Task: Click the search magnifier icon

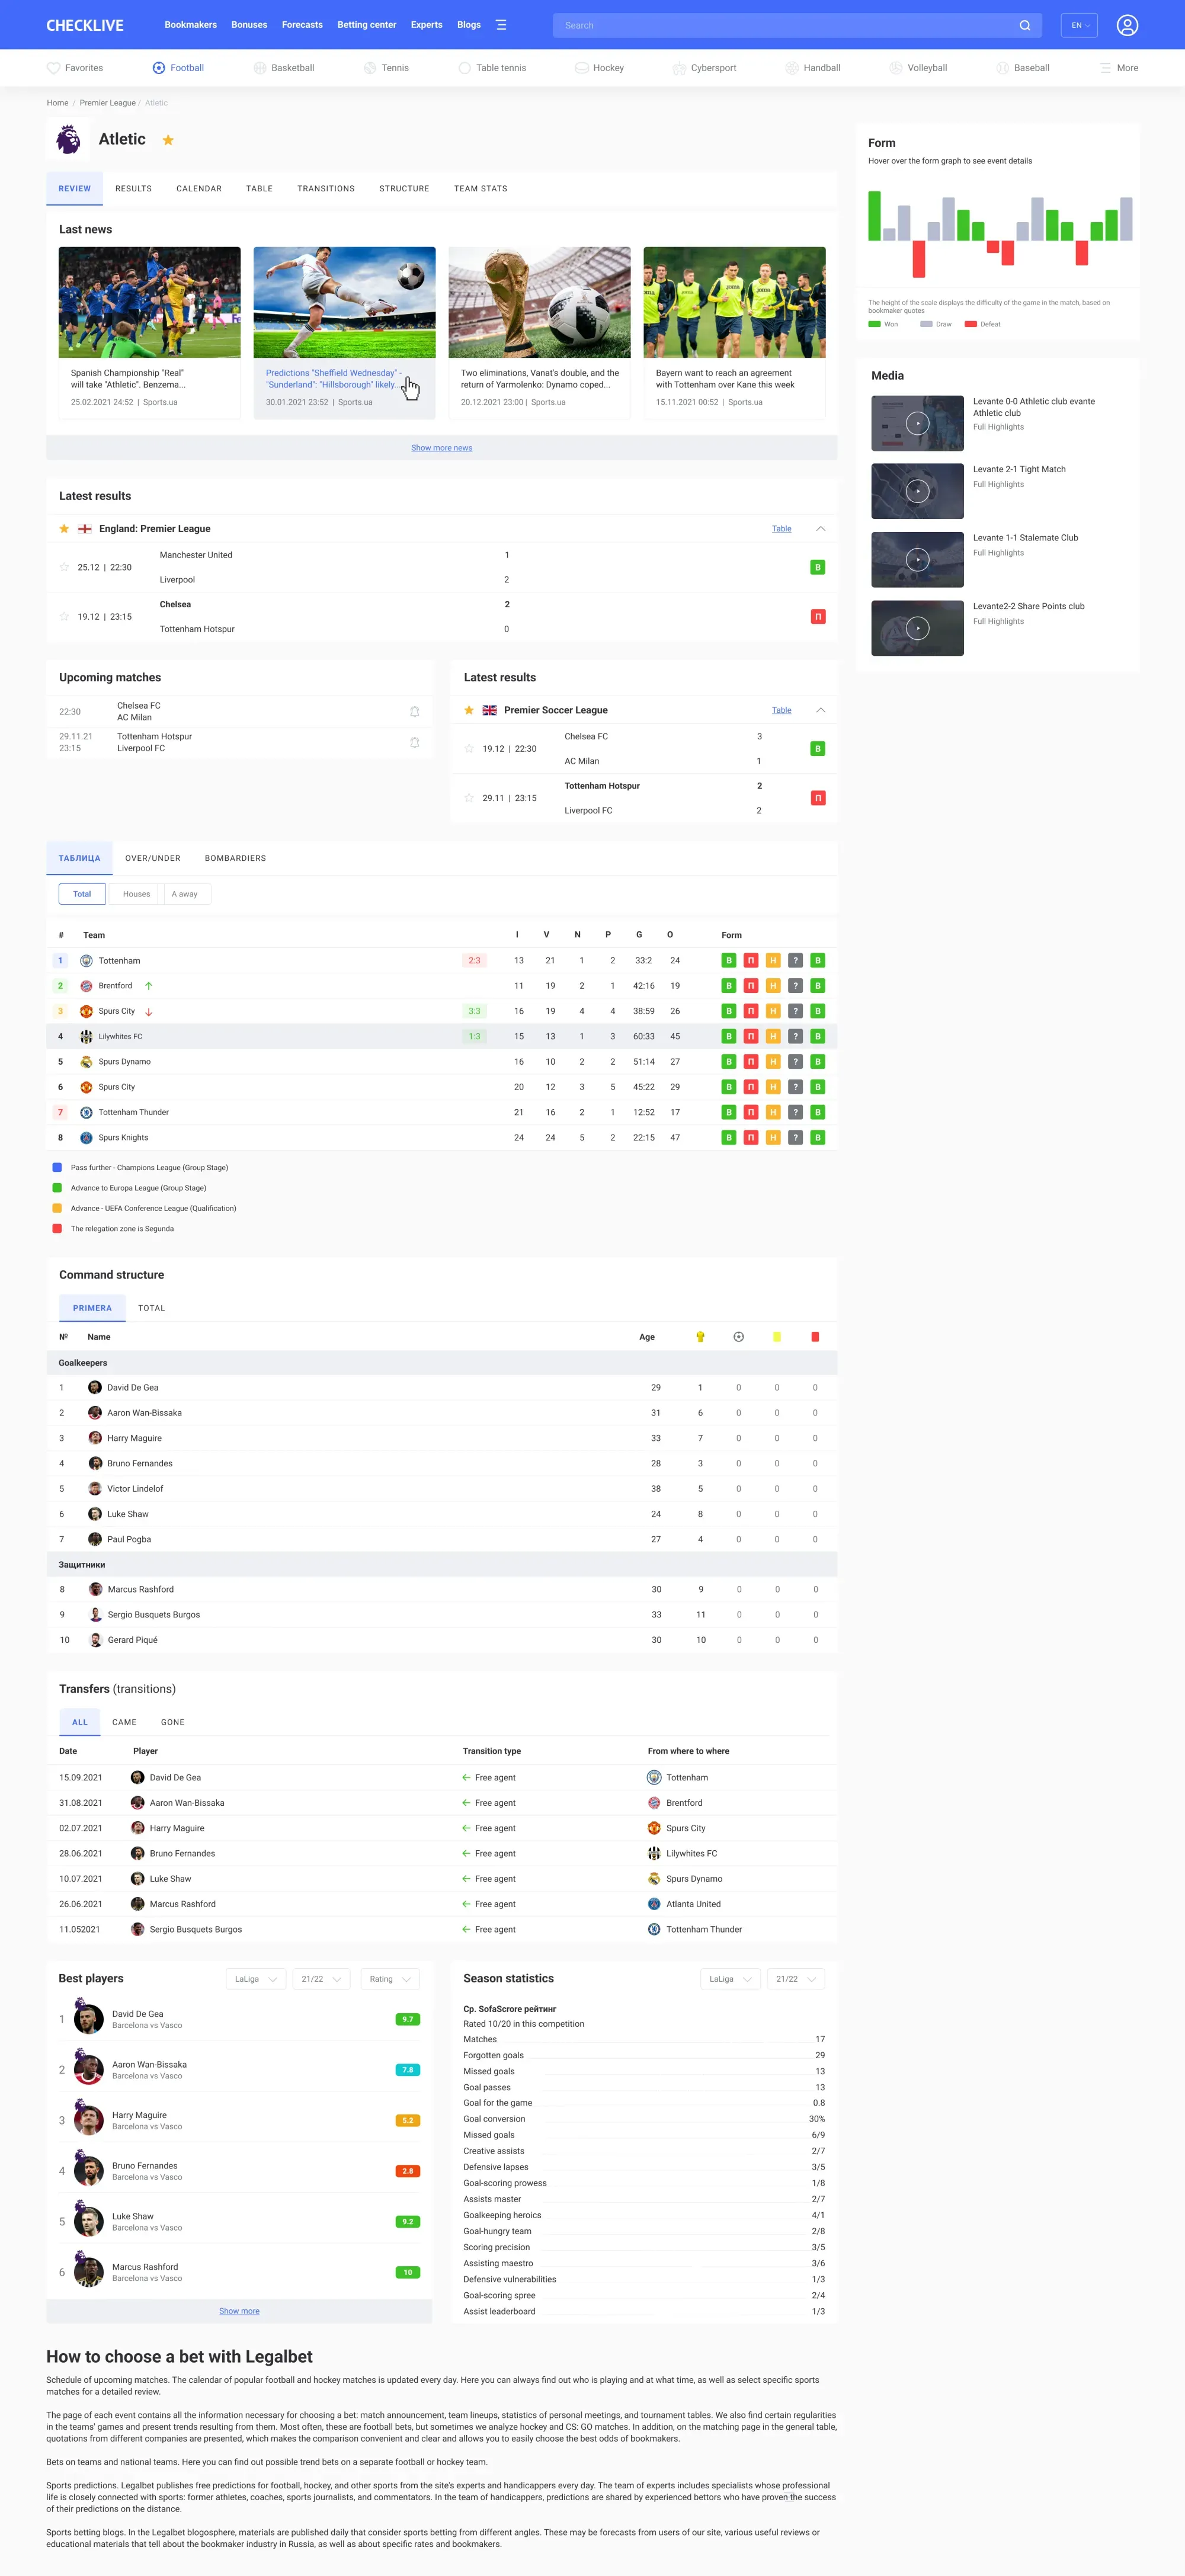Action: (x=1024, y=25)
